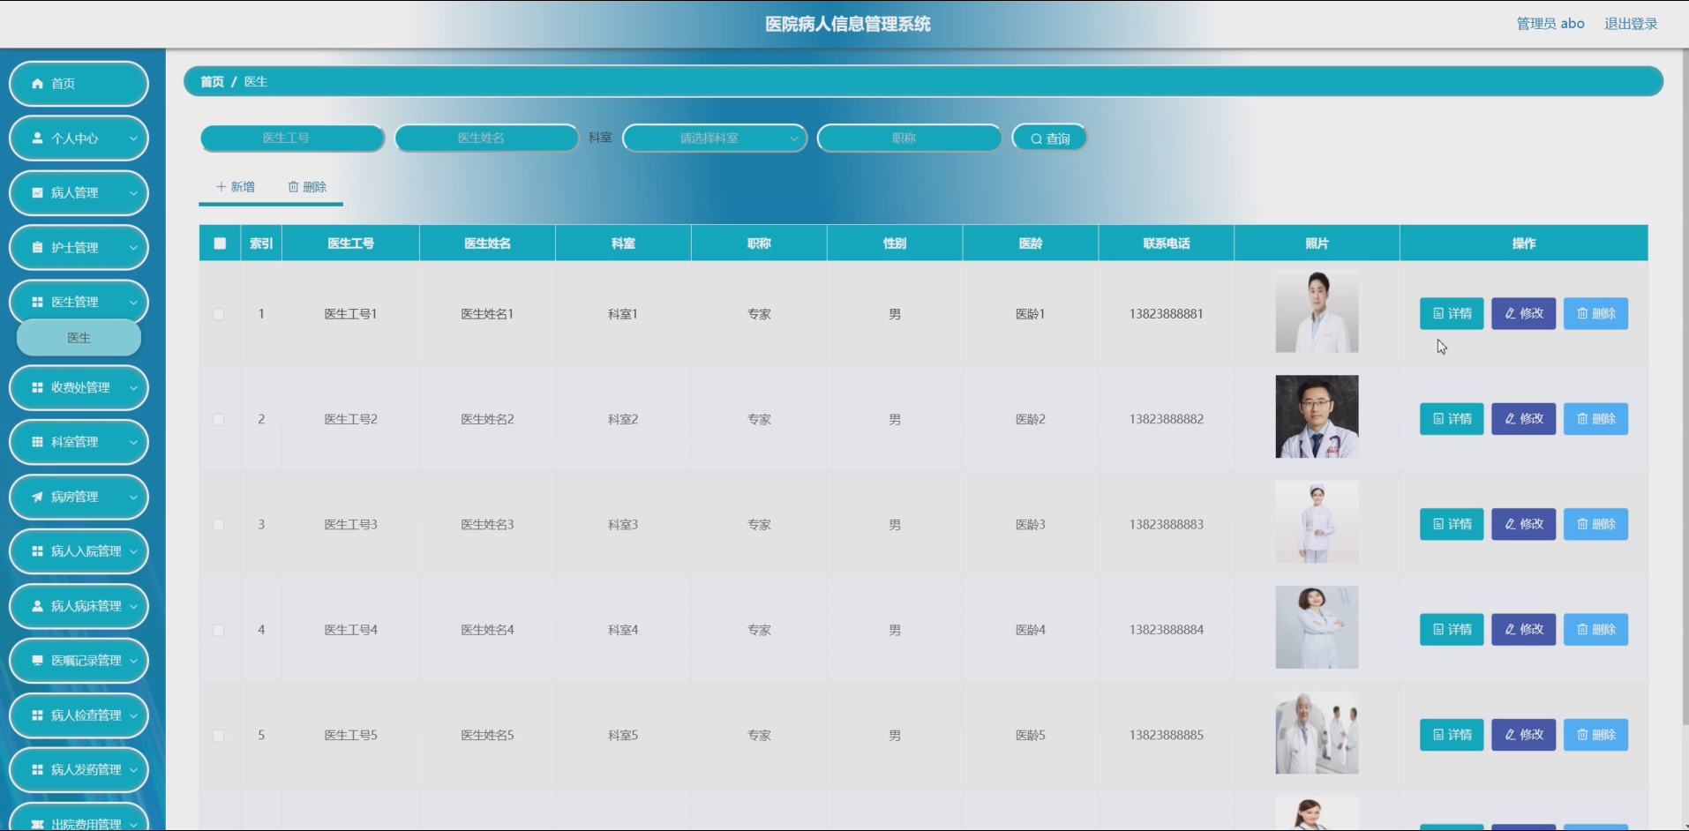Click the person icon beside 个人中心
Image resolution: width=1689 pixels, height=831 pixels.
(37, 138)
